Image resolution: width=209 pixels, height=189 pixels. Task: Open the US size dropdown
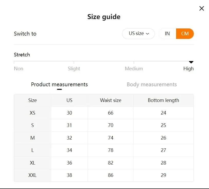tap(138, 34)
